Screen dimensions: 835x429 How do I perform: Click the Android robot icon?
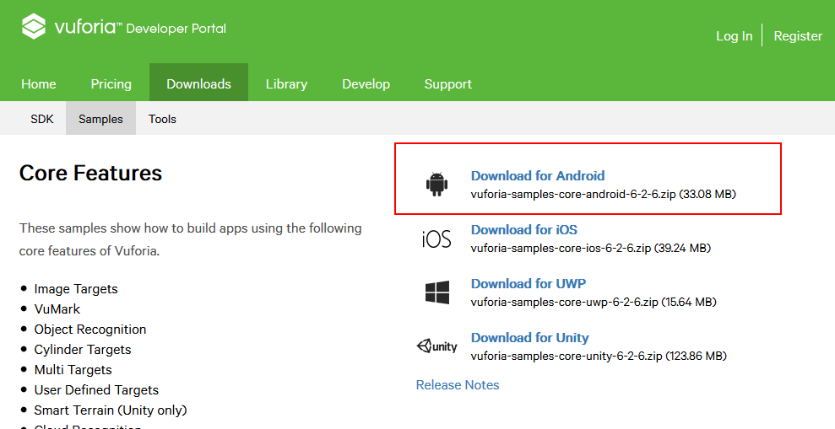point(436,185)
